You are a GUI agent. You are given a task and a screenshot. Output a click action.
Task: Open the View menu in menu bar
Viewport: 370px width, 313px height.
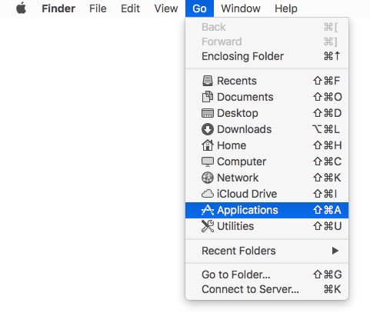click(166, 8)
